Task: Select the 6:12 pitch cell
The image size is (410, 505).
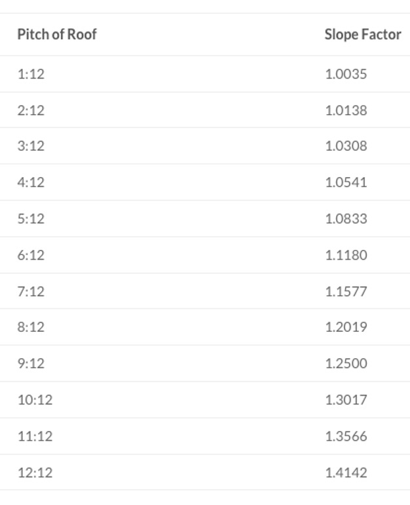Action: (x=31, y=255)
